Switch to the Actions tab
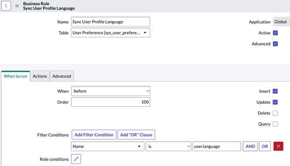The height and width of the screenshot is (166, 290). (40, 76)
